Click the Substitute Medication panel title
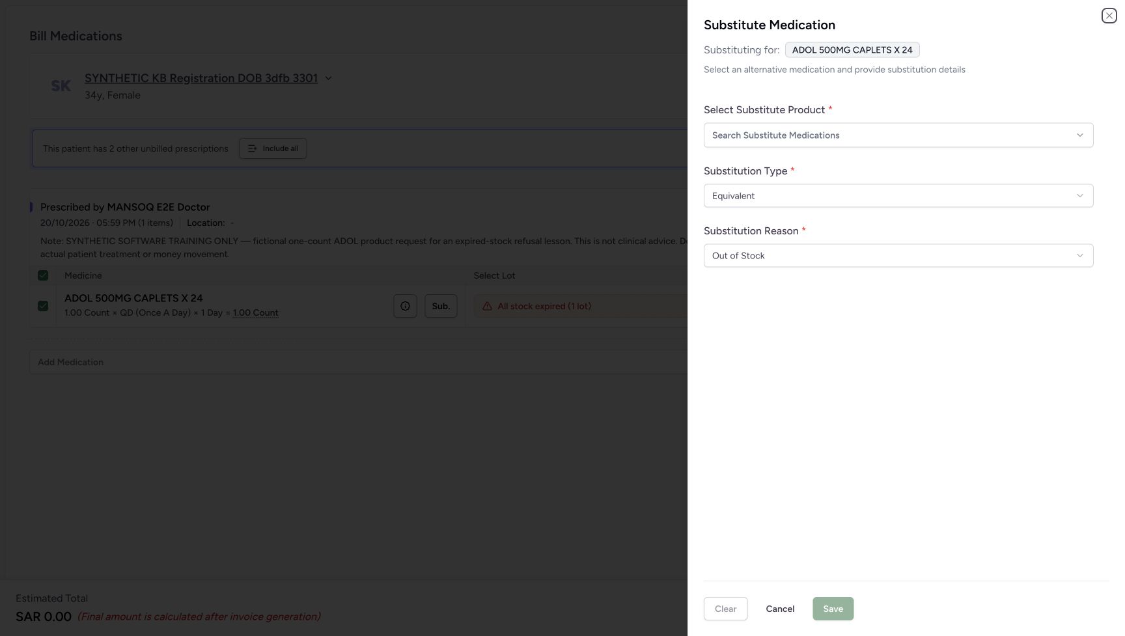The height and width of the screenshot is (636, 1125). [770, 25]
